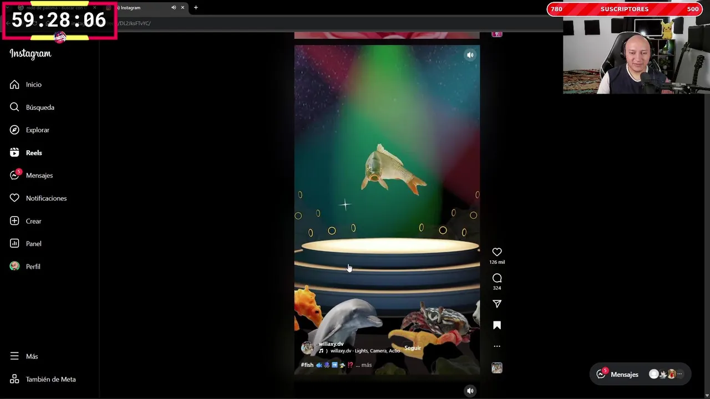The height and width of the screenshot is (399, 710).
Task: Click the 126 mil likes count
Action: coord(497,262)
